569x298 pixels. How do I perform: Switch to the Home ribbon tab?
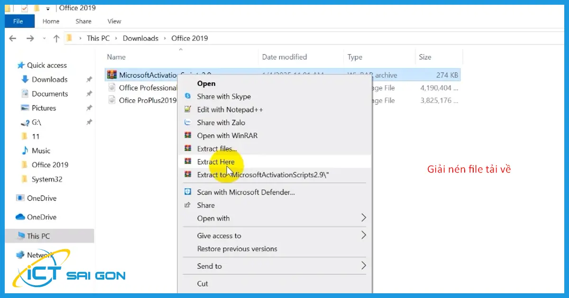click(51, 21)
